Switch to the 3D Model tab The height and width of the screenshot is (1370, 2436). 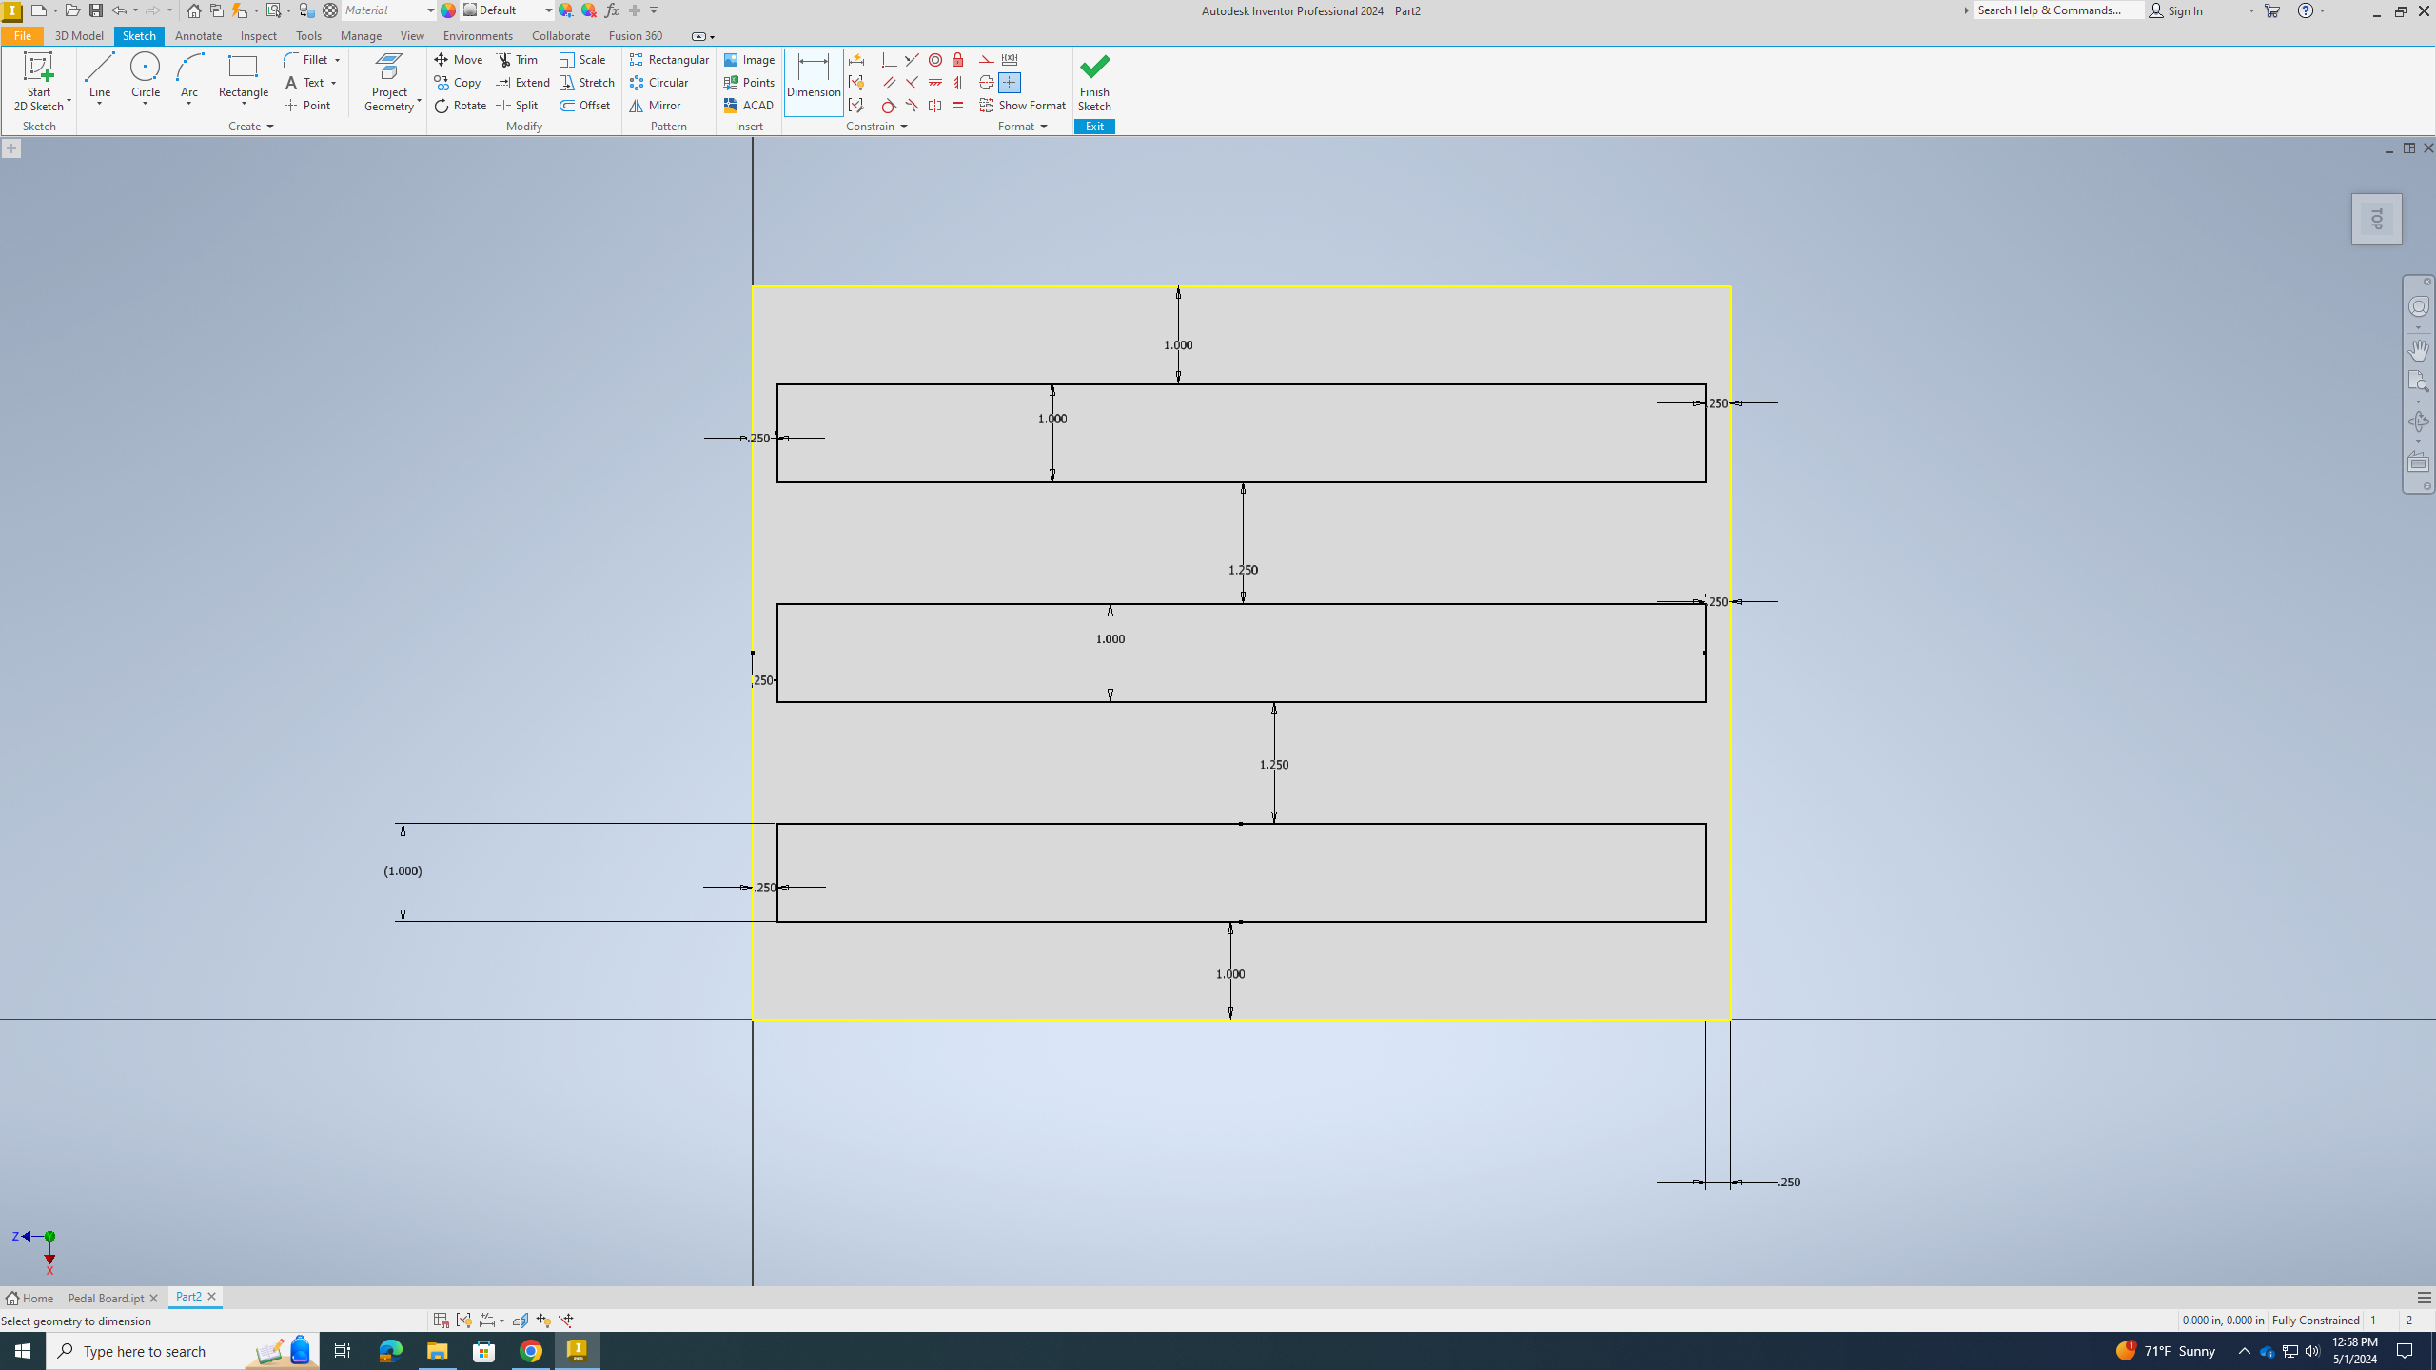pos(79,35)
